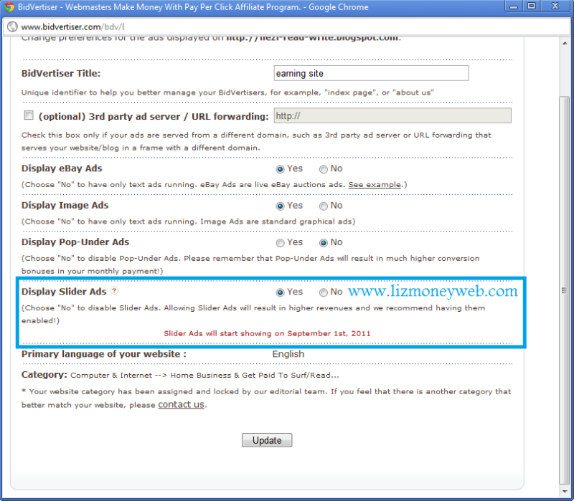
Task: Select No for Display Image Ads
Action: [x=324, y=206]
